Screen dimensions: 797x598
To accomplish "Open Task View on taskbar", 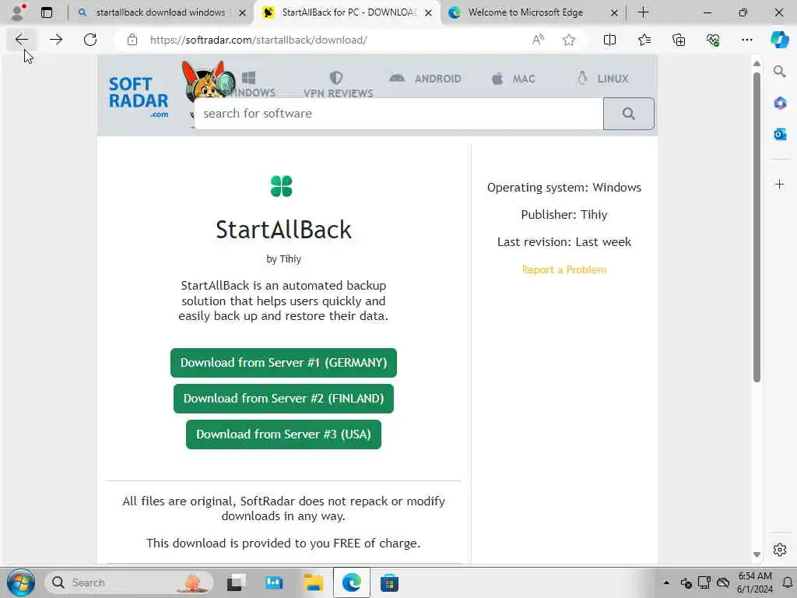I will 237,582.
